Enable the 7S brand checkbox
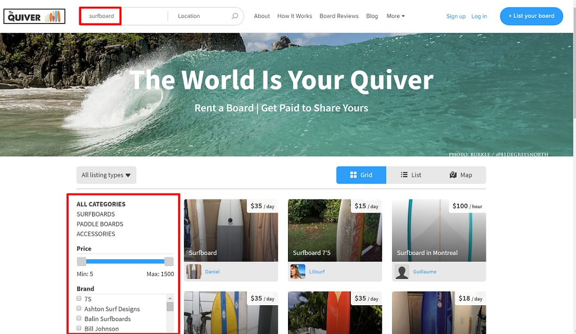The height and width of the screenshot is (334, 576). point(79,298)
